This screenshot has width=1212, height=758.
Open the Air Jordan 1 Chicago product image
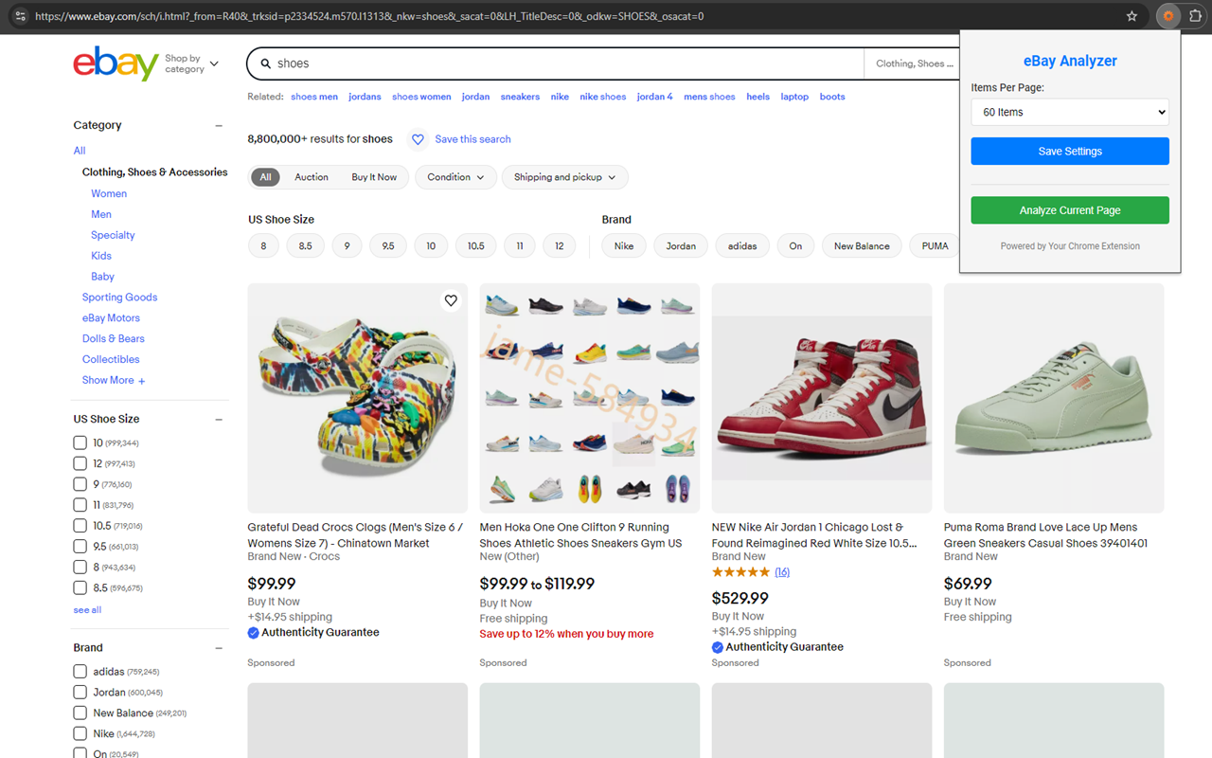click(x=822, y=398)
